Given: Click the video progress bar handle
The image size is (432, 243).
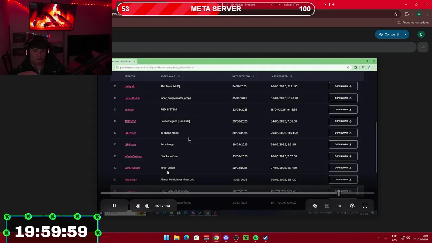Looking at the screenshot, I should point(339,193).
